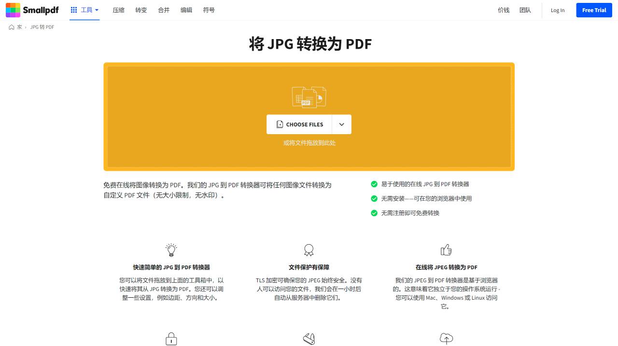This screenshot has width=618, height=346.
Task: Expand the 工具 dropdown menu
Action: tap(87, 10)
